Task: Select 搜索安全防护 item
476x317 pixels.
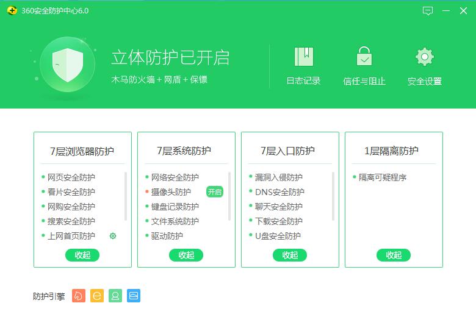Action: click(71, 221)
